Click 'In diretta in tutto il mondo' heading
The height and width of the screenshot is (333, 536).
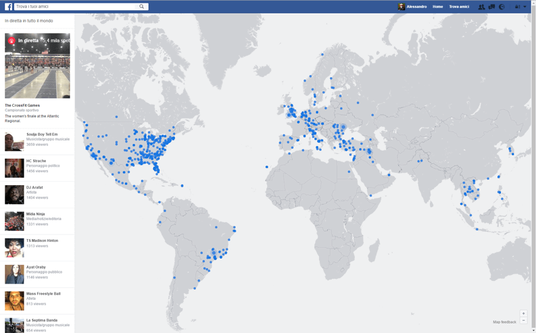click(x=28, y=21)
